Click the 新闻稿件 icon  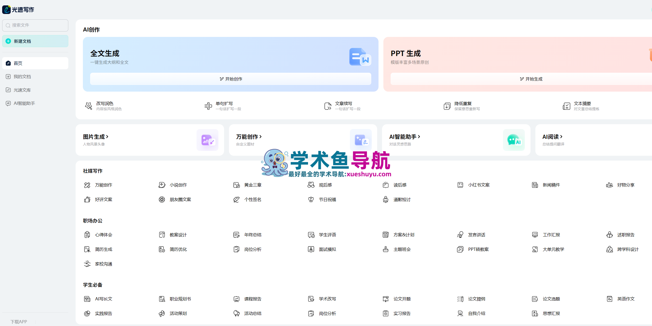[x=535, y=185]
